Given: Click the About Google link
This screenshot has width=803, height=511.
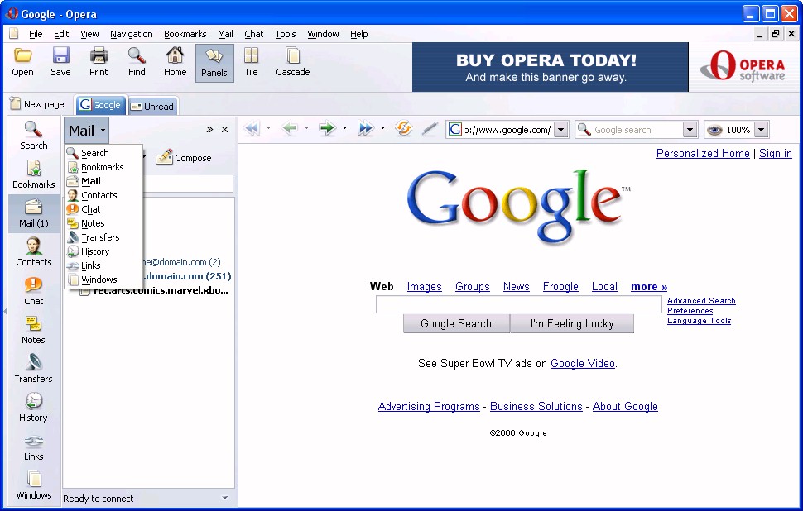Looking at the screenshot, I should (x=625, y=406).
